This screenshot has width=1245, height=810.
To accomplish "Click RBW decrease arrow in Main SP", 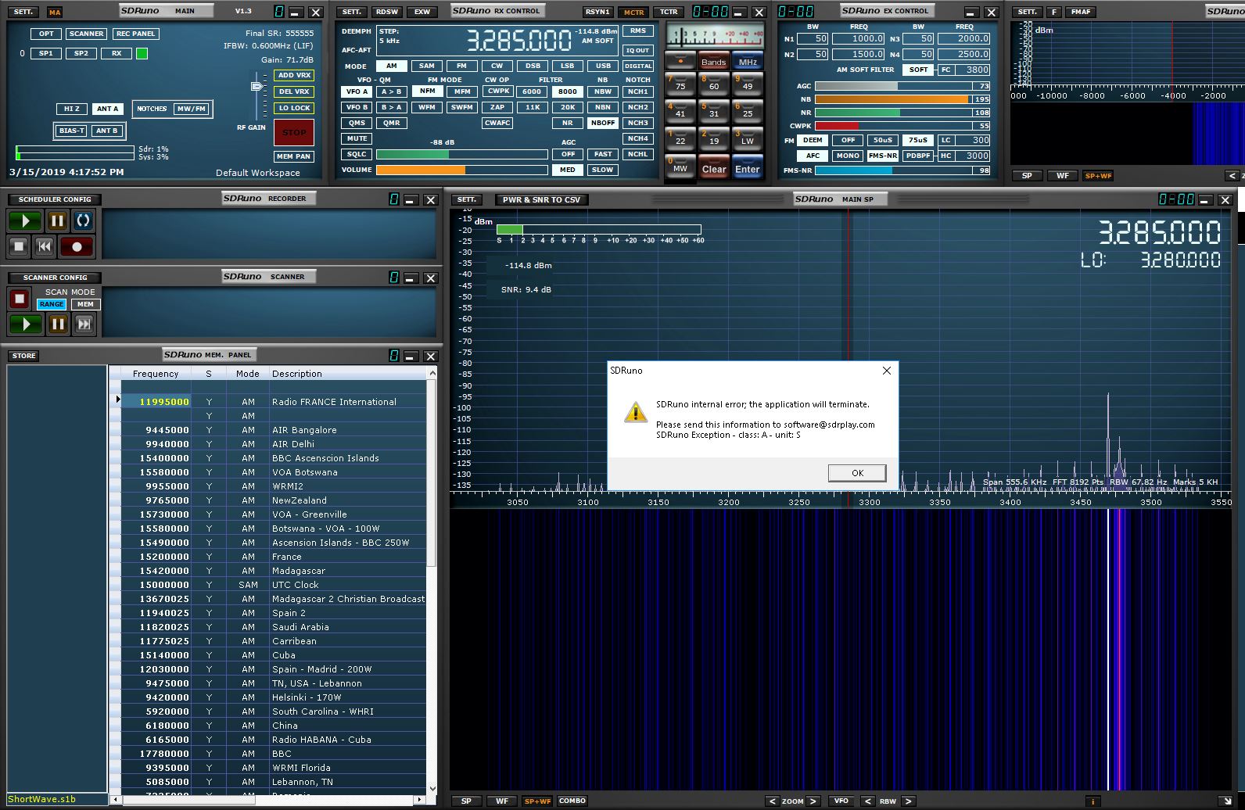I will 867,801.
